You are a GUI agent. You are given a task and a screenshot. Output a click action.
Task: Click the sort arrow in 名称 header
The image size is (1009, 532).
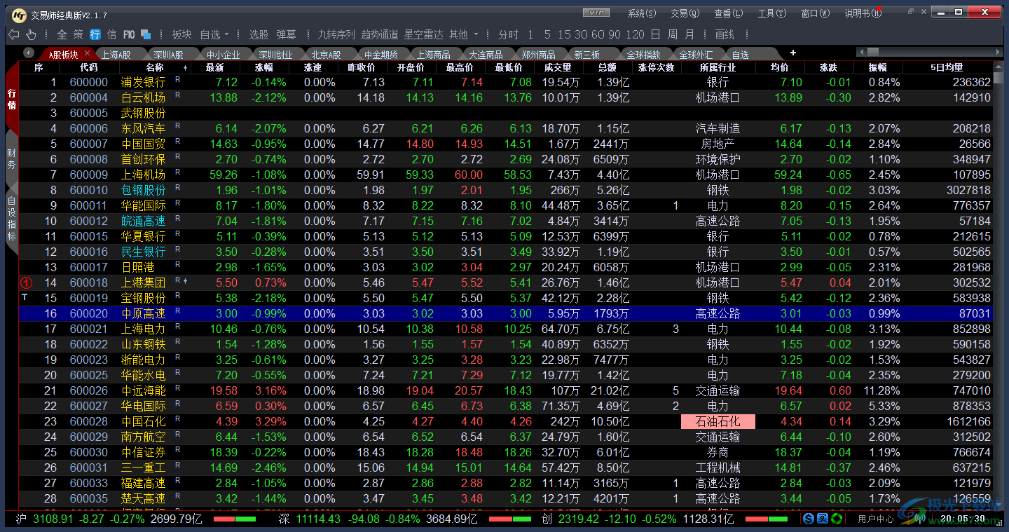(186, 68)
